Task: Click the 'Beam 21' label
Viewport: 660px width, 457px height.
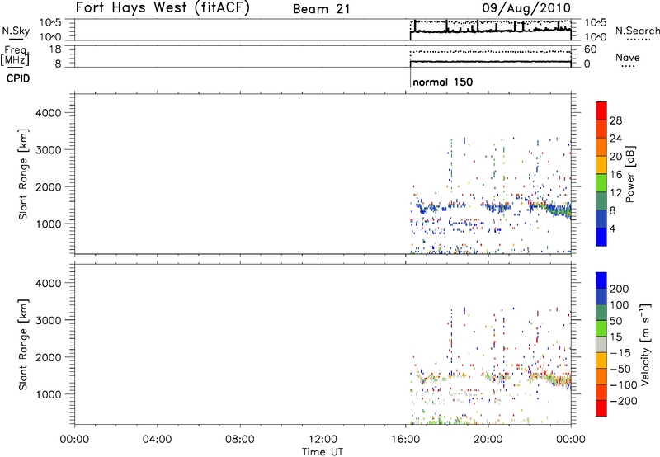Action: tap(321, 9)
